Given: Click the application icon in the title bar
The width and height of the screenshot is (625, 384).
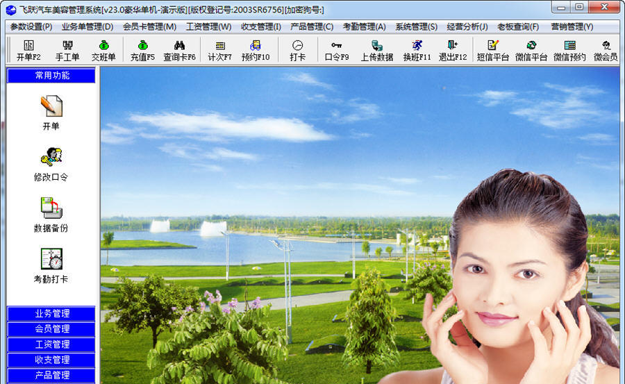Looking at the screenshot, I should click(x=10, y=10).
